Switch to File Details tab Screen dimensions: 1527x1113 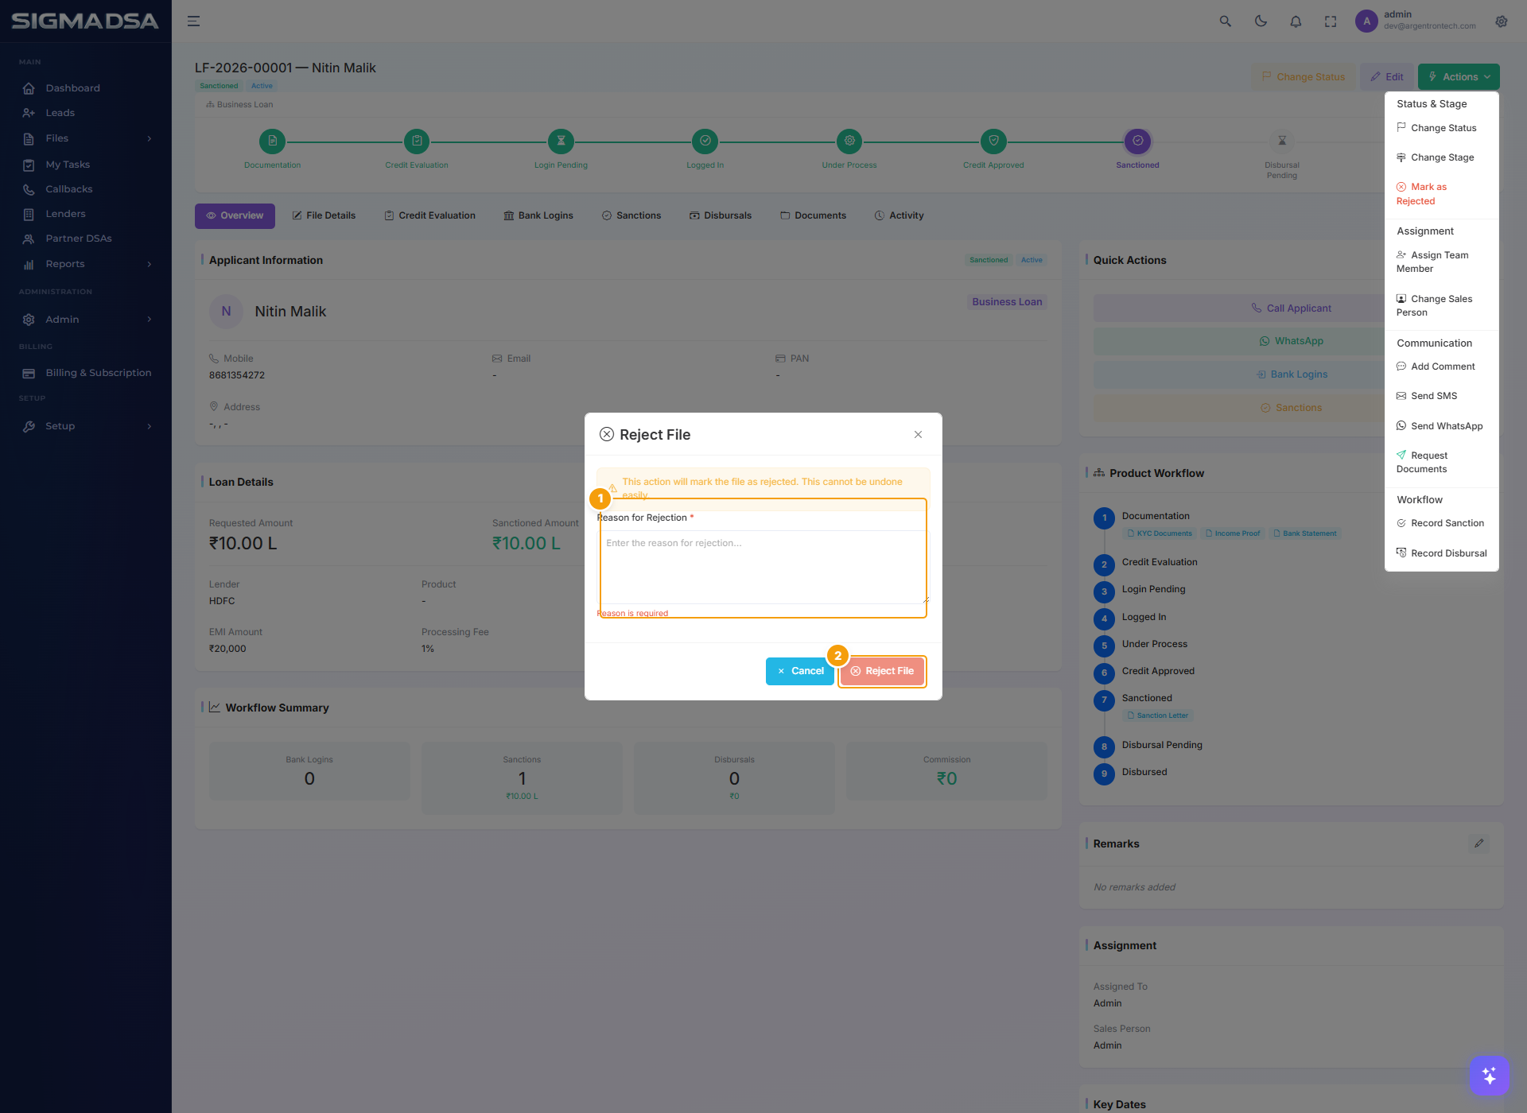(324, 215)
